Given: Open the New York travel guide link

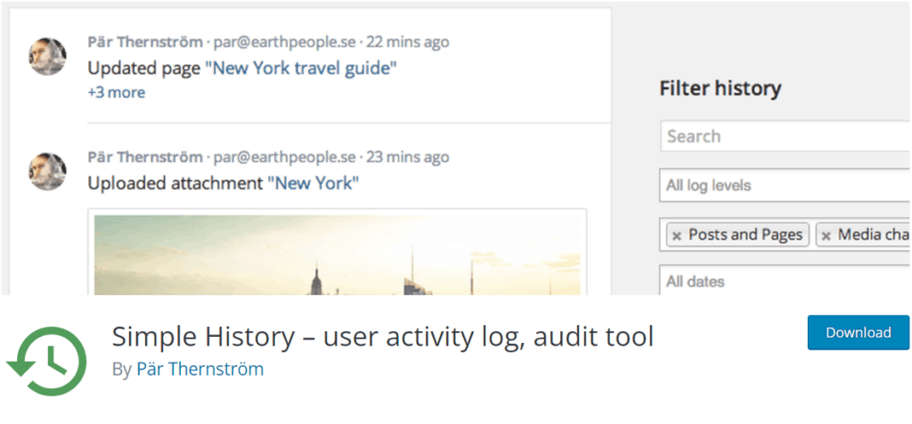Looking at the screenshot, I should point(301,69).
